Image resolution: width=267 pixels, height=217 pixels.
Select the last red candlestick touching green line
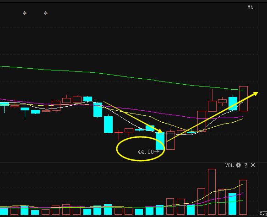pyautogui.click(x=243, y=99)
